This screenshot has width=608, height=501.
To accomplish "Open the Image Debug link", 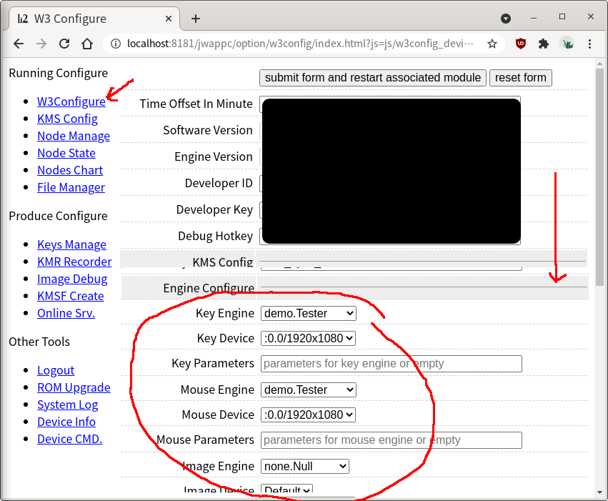I will [x=72, y=279].
